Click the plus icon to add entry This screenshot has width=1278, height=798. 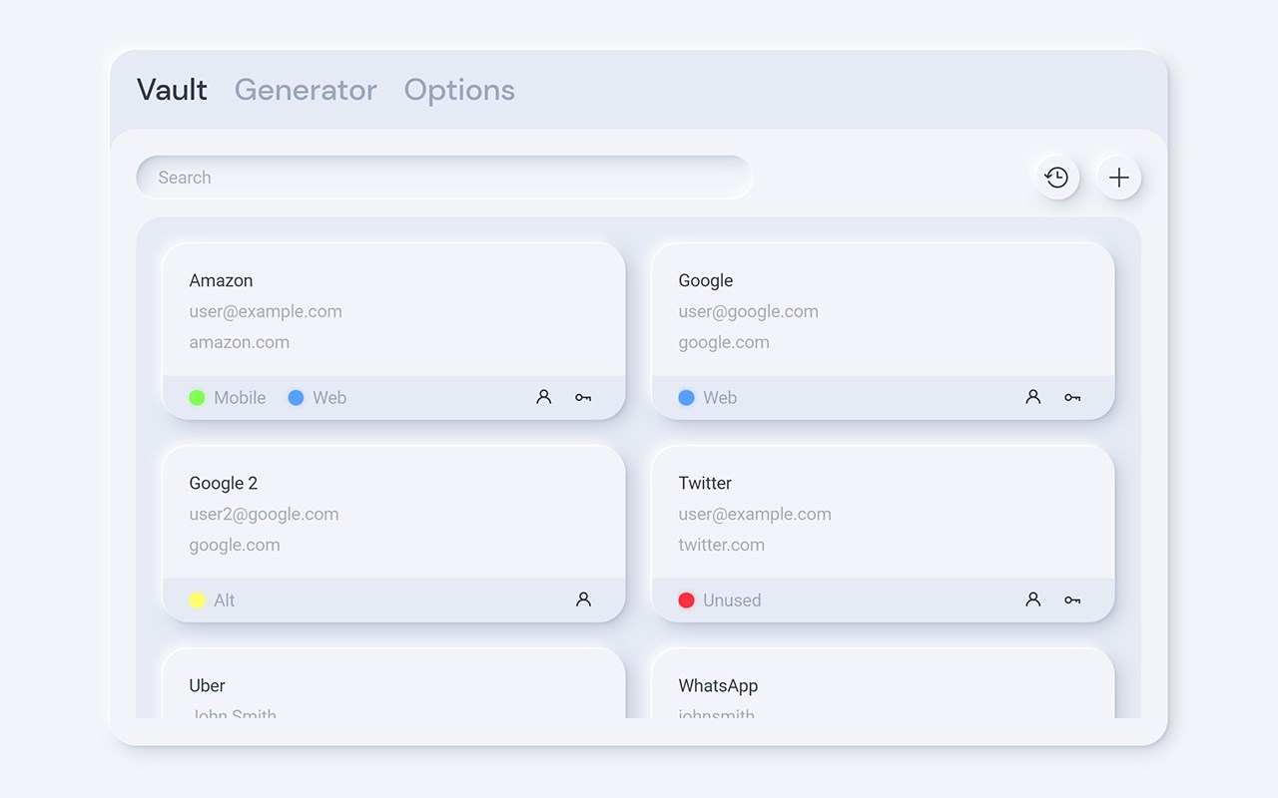point(1119,178)
